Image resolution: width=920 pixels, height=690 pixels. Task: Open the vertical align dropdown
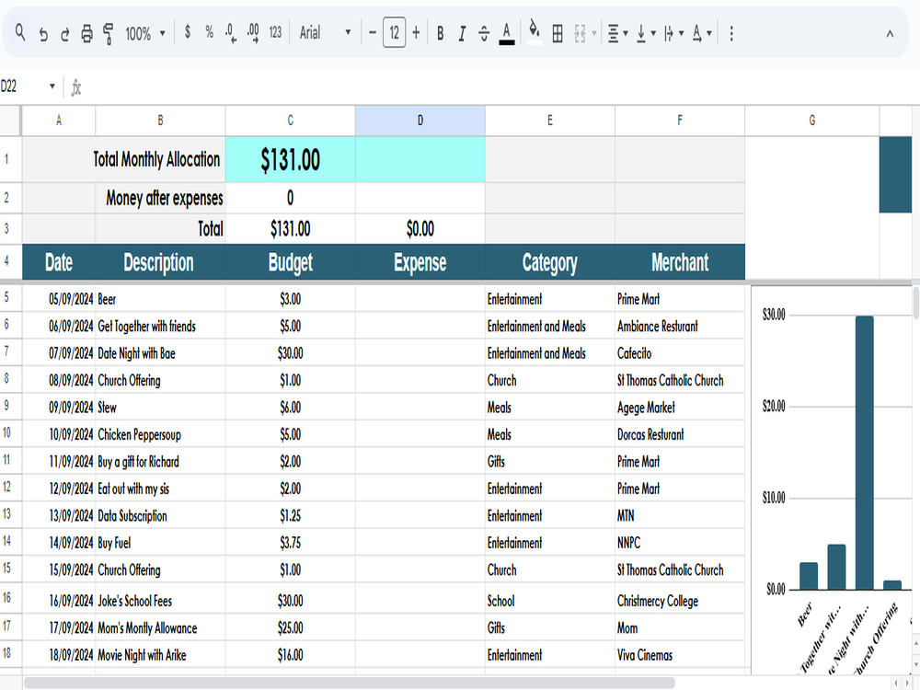(x=646, y=33)
